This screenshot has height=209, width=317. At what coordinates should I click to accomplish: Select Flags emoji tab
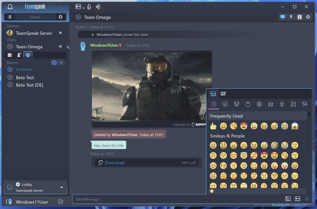(x=304, y=104)
